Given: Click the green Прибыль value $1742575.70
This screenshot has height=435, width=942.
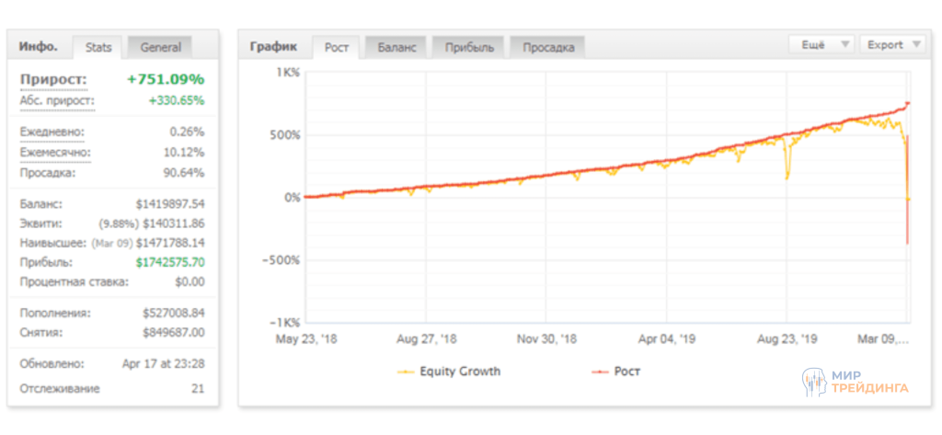Looking at the screenshot, I should tap(170, 262).
